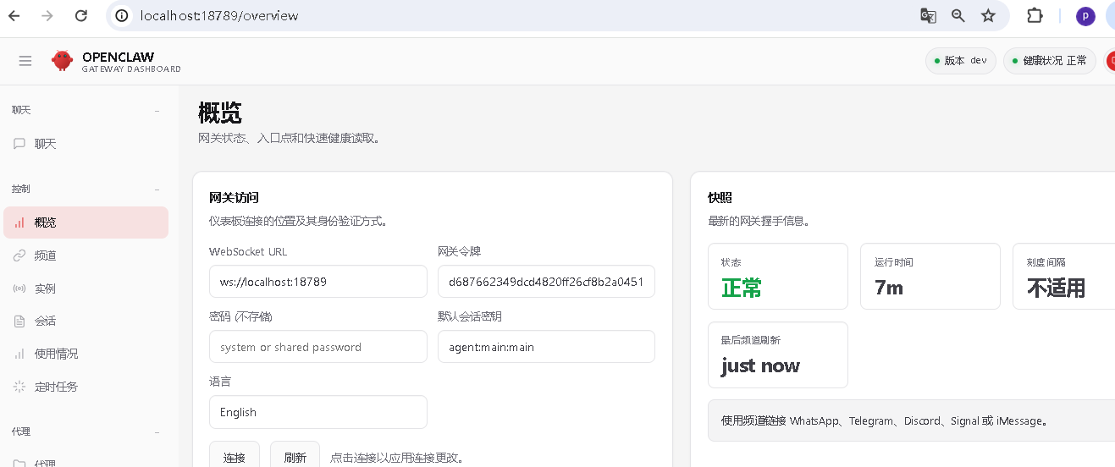Image resolution: width=1115 pixels, height=467 pixels.
Task: Click the red OpenClaw logo icon
Action: pyautogui.click(x=62, y=61)
